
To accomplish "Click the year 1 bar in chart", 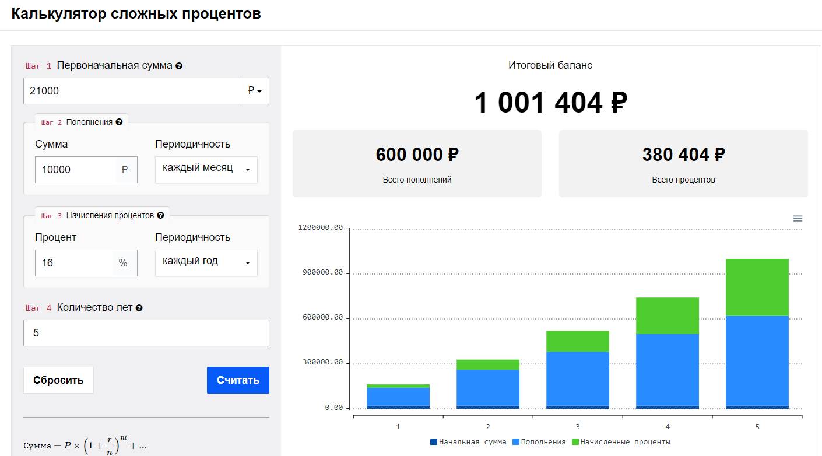I will (398, 397).
